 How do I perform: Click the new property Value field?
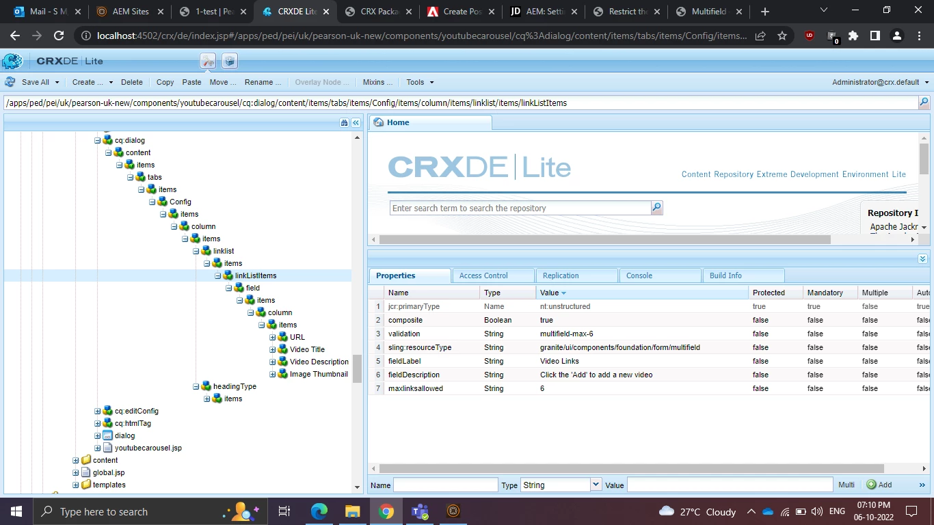(x=730, y=485)
